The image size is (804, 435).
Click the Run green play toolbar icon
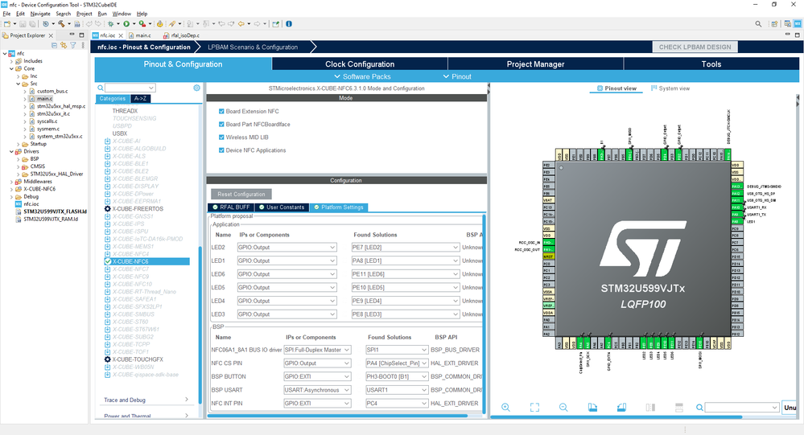(x=126, y=24)
